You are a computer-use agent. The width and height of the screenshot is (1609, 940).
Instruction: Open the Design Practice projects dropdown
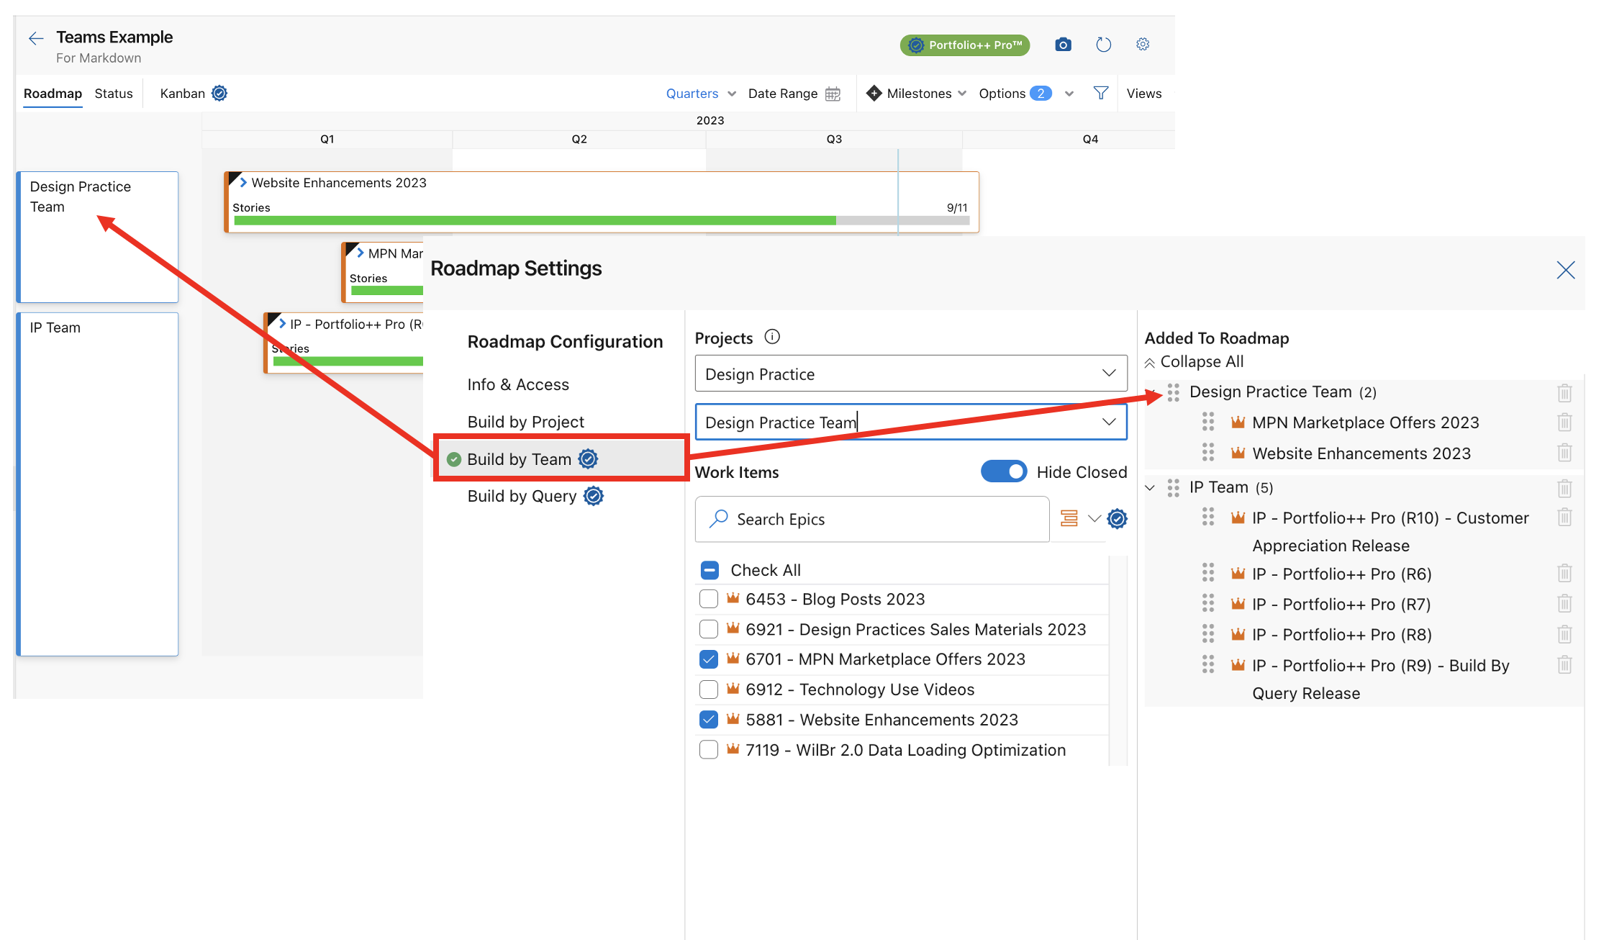pos(910,374)
